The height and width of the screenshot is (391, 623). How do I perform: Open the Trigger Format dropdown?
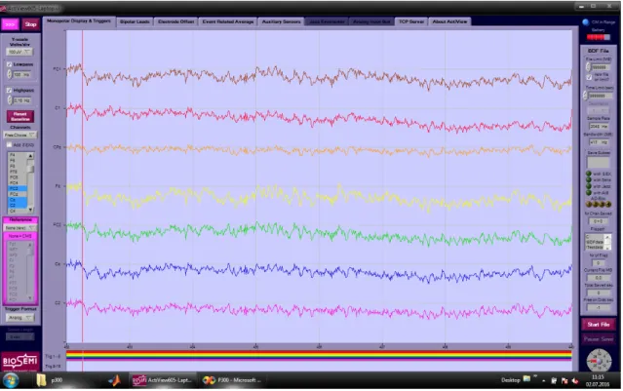click(19, 318)
